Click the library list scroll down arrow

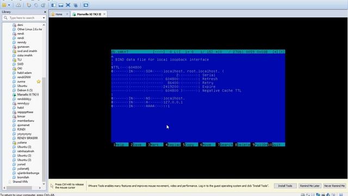(43, 184)
